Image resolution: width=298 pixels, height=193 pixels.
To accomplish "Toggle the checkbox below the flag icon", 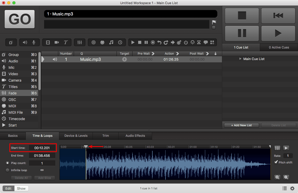I will coord(214,28).
